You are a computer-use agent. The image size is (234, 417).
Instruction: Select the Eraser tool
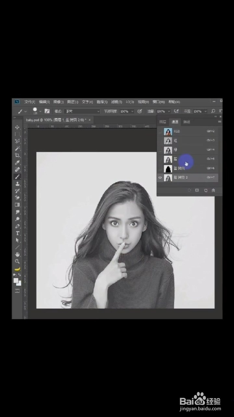tap(17, 197)
